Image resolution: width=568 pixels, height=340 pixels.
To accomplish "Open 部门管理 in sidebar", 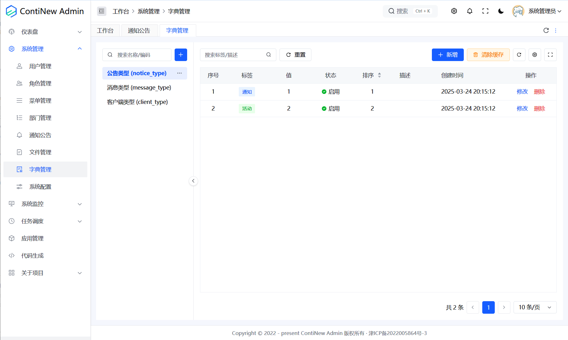I will coord(45,118).
